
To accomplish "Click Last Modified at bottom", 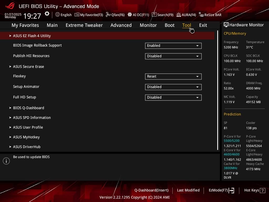I will (188, 190).
